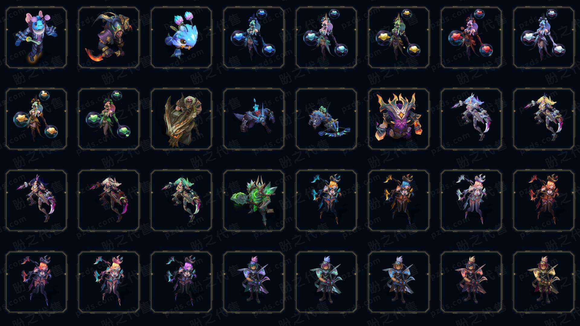Image resolution: width=580 pixels, height=326 pixels.
Task: Choose the bubble mage in the green dress
Action: coord(109,119)
